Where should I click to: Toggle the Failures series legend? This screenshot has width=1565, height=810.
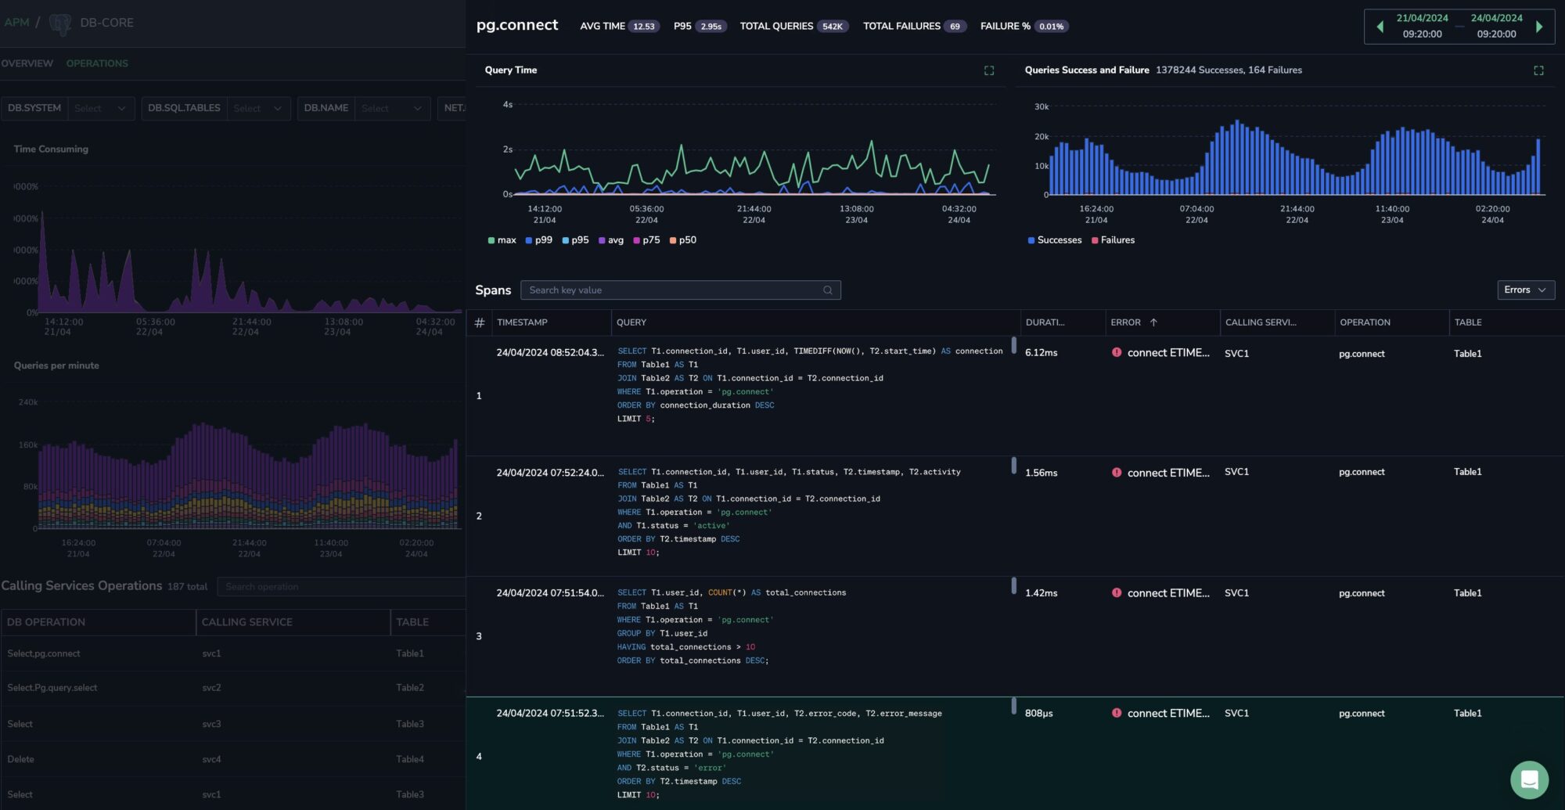pos(1113,240)
